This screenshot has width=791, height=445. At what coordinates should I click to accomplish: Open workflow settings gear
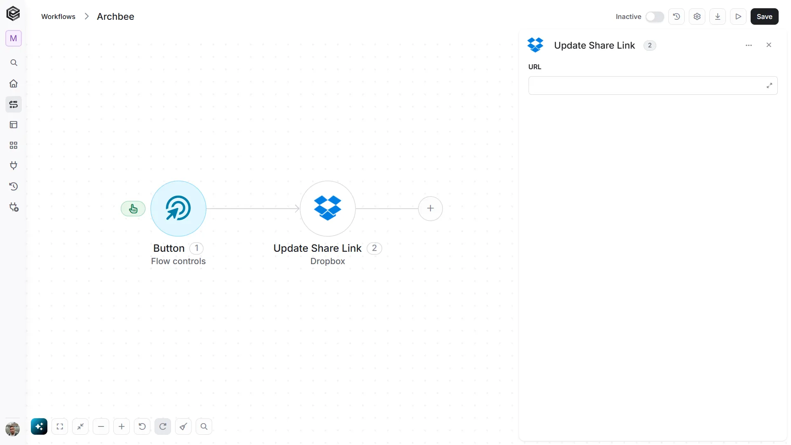tap(697, 16)
